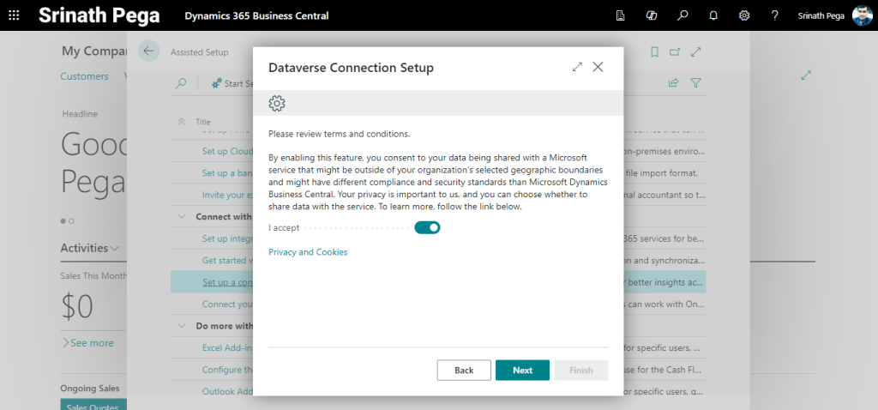The height and width of the screenshot is (410, 878).
Task: Click the back arrow on Assisted Setup
Action: (x=149, y=51)
